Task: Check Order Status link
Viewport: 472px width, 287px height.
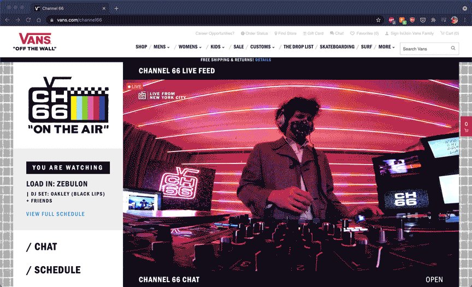Action: (x=254, y=33)
